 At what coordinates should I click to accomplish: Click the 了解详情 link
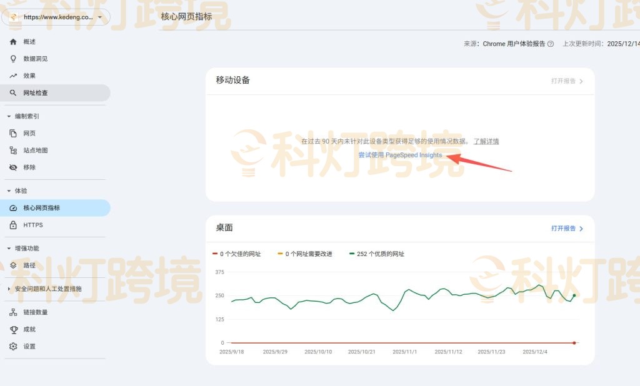(486, 141)
